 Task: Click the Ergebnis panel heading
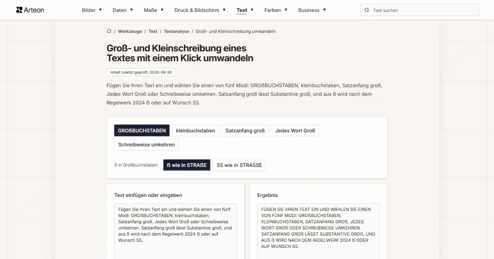[x=268, y=195]
